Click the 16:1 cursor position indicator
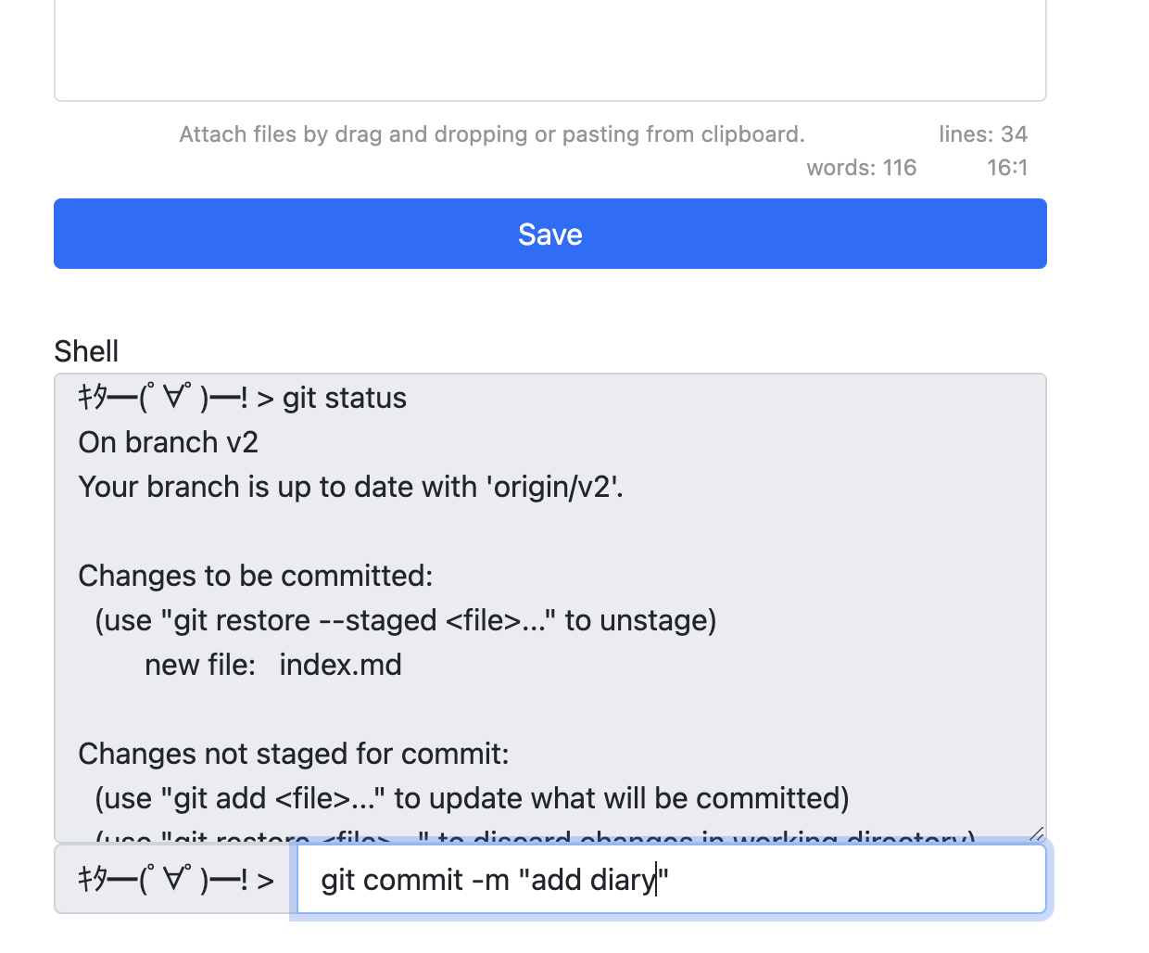This screenshot has height=953, width=1149. [x=1006, y=168]
